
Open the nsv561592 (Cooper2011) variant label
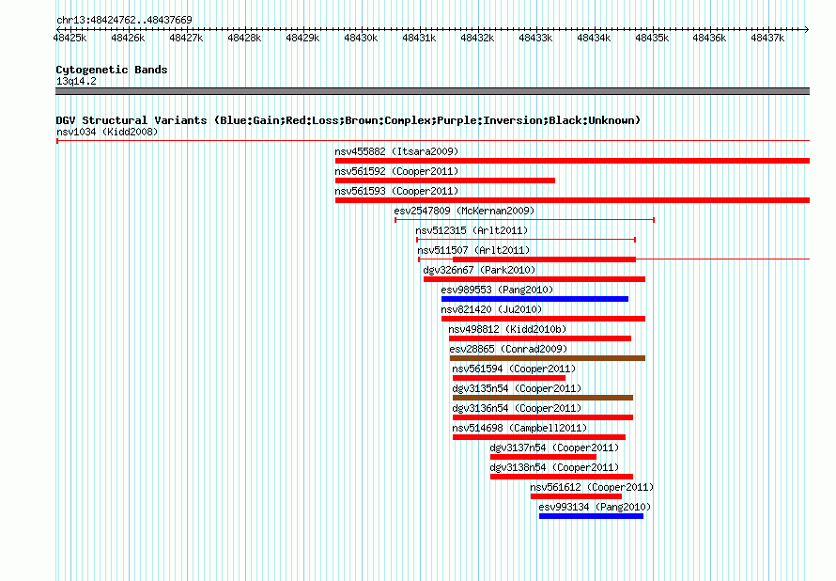[x=396, y=171]
